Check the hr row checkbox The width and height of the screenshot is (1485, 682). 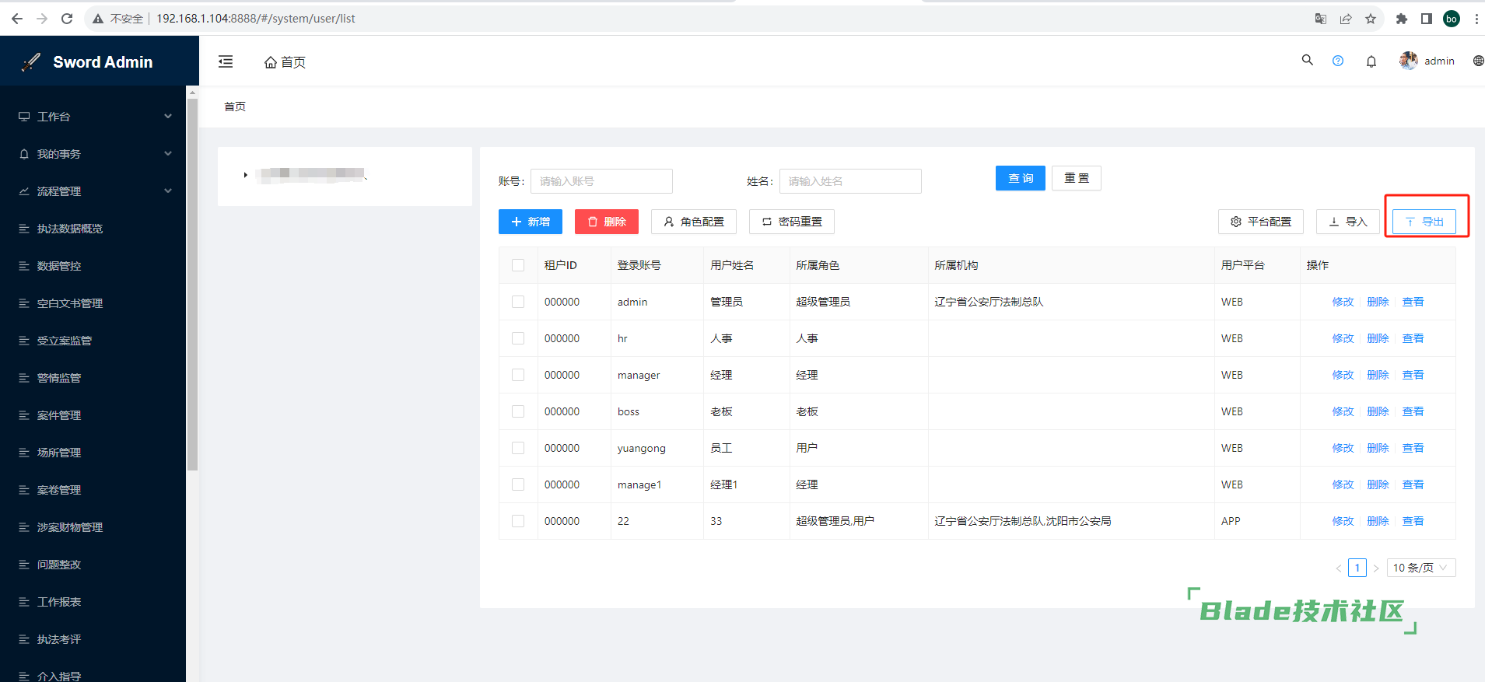pyautogui.click(x=518, y=338)
